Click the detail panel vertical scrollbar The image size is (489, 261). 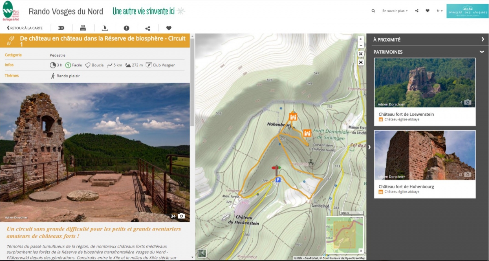point(192,81)
